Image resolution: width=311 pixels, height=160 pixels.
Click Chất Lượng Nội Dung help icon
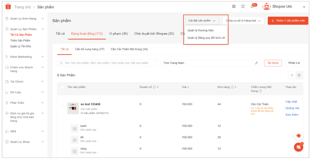pos(260,91)
